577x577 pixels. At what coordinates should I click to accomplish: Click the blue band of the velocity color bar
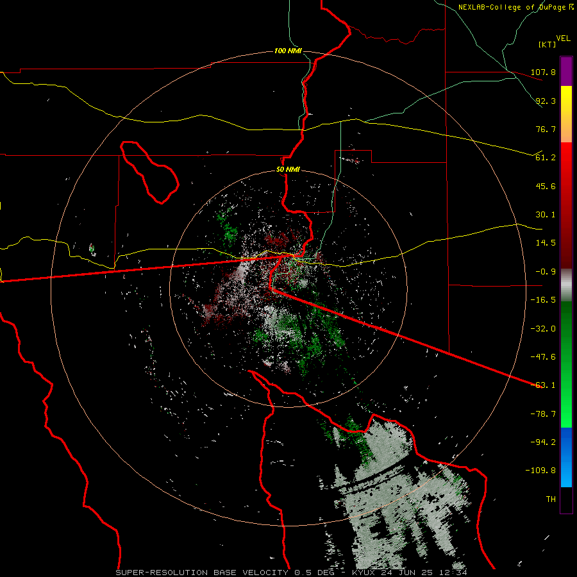566,457
